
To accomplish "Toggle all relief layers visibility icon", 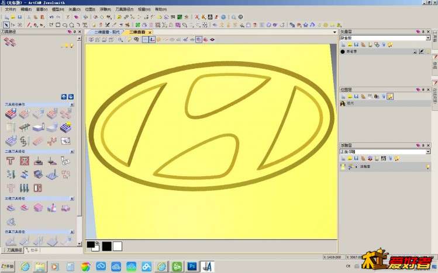I will coord(396,159).
